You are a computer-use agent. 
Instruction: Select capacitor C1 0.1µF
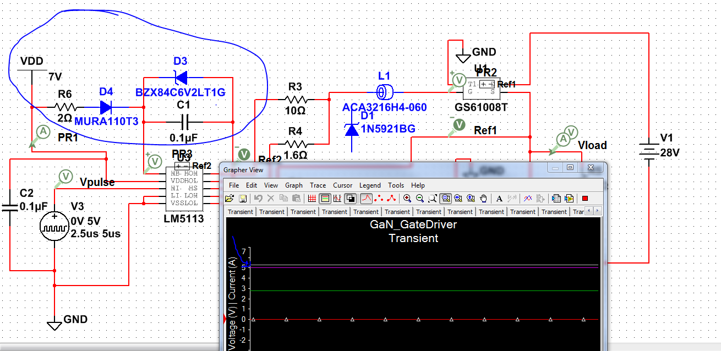(184, 122)
